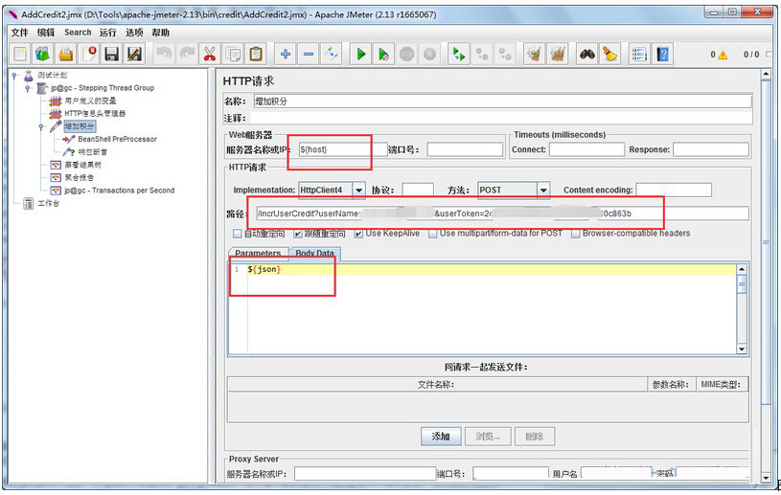Select the 聚合报告 tree item
Viewport: 781px width, 495px height.
point(80,177)
